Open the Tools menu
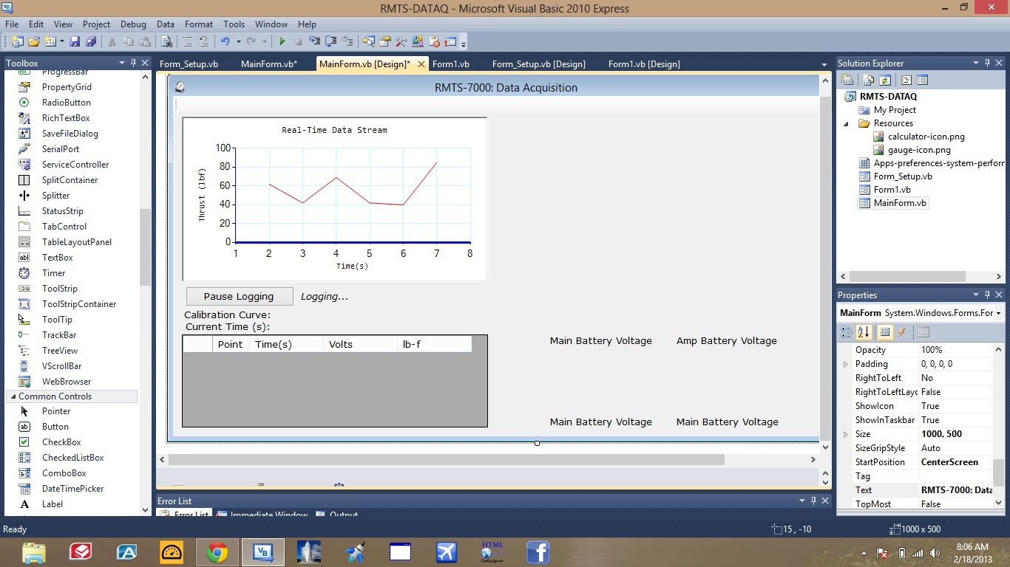The width and height of the screenshot is (1010, 567). pyautogui.click(x=234, y=24)
